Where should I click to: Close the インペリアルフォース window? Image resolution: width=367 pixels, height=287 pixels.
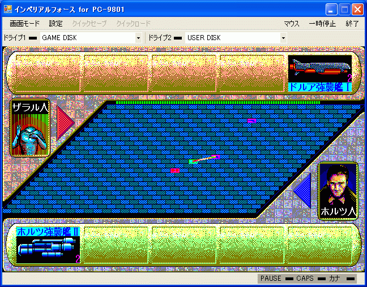coord(357,10)
